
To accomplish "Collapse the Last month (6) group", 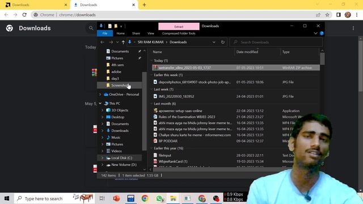I will (x=151, y=104).
